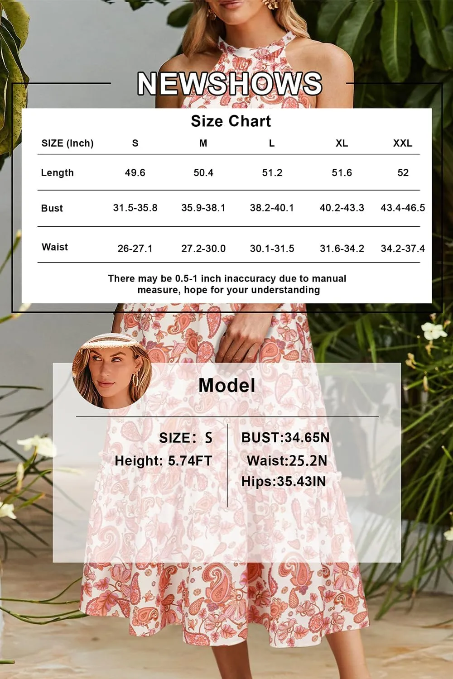The height and width of the screenshot is (679, 453).
Task: Click the length value 50.4
Action: [x=203, y=172]
